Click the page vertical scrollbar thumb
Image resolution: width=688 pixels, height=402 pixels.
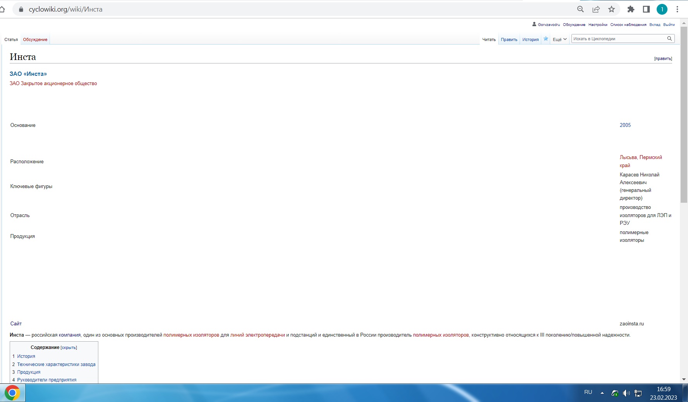684,116
